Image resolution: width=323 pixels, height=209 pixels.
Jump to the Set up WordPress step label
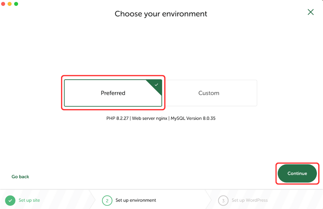pyautogui.click(x=250, y=200)
